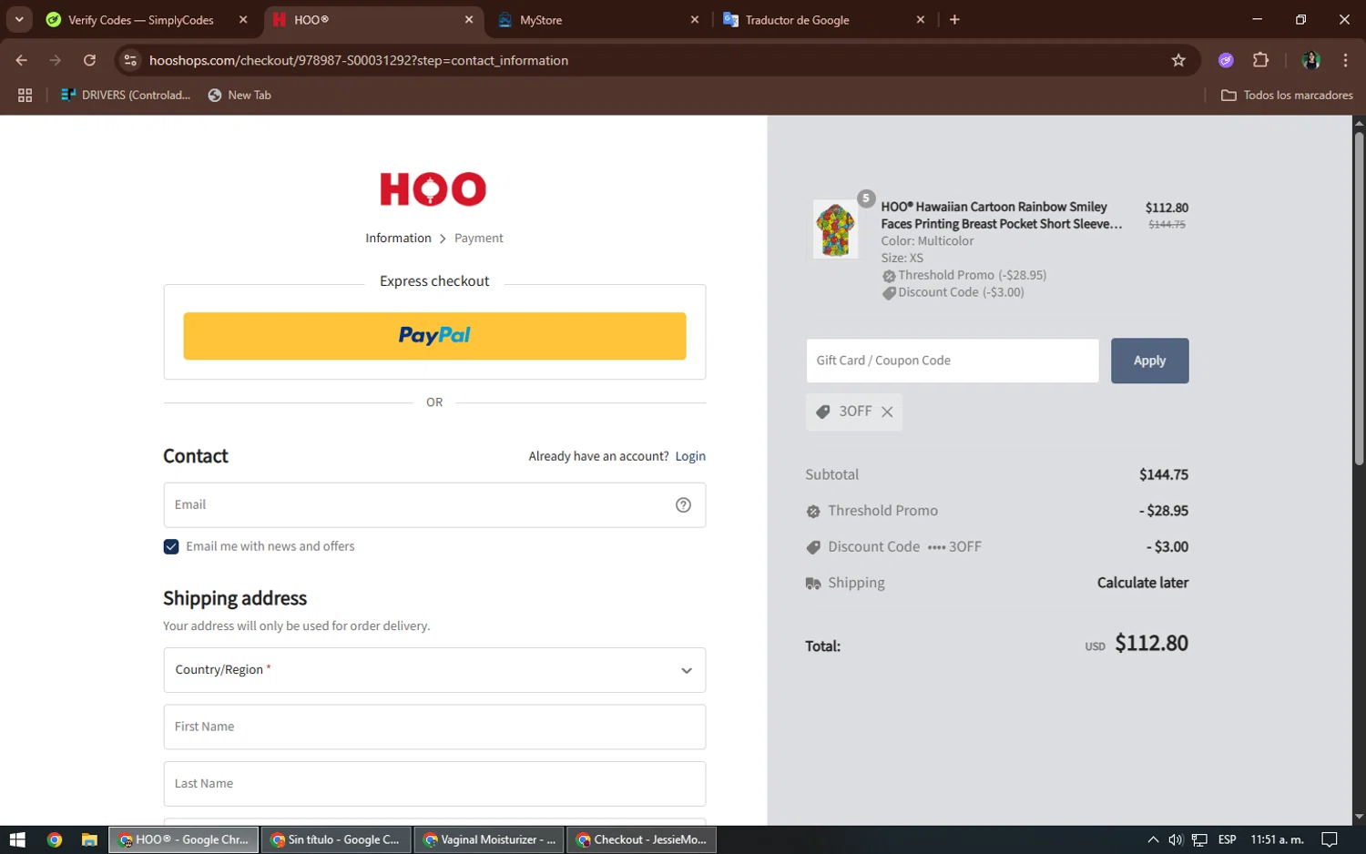Viewport: 1366px width, 854px height.
Task: Open the Chrome three-dot menu
Action: point(1345,60)
